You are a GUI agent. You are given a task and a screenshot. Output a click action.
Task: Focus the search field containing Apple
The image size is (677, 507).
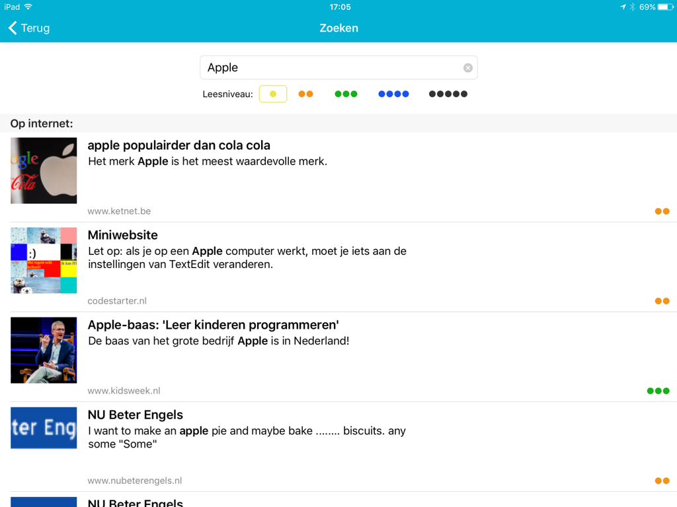(338, 68)
